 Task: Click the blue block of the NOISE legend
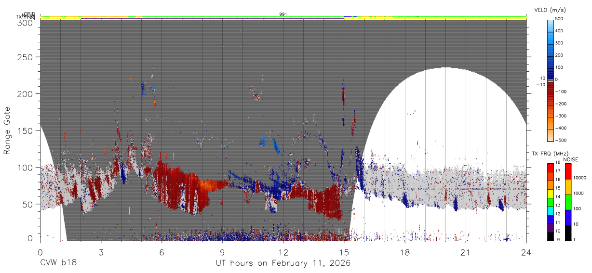point(568,218)
